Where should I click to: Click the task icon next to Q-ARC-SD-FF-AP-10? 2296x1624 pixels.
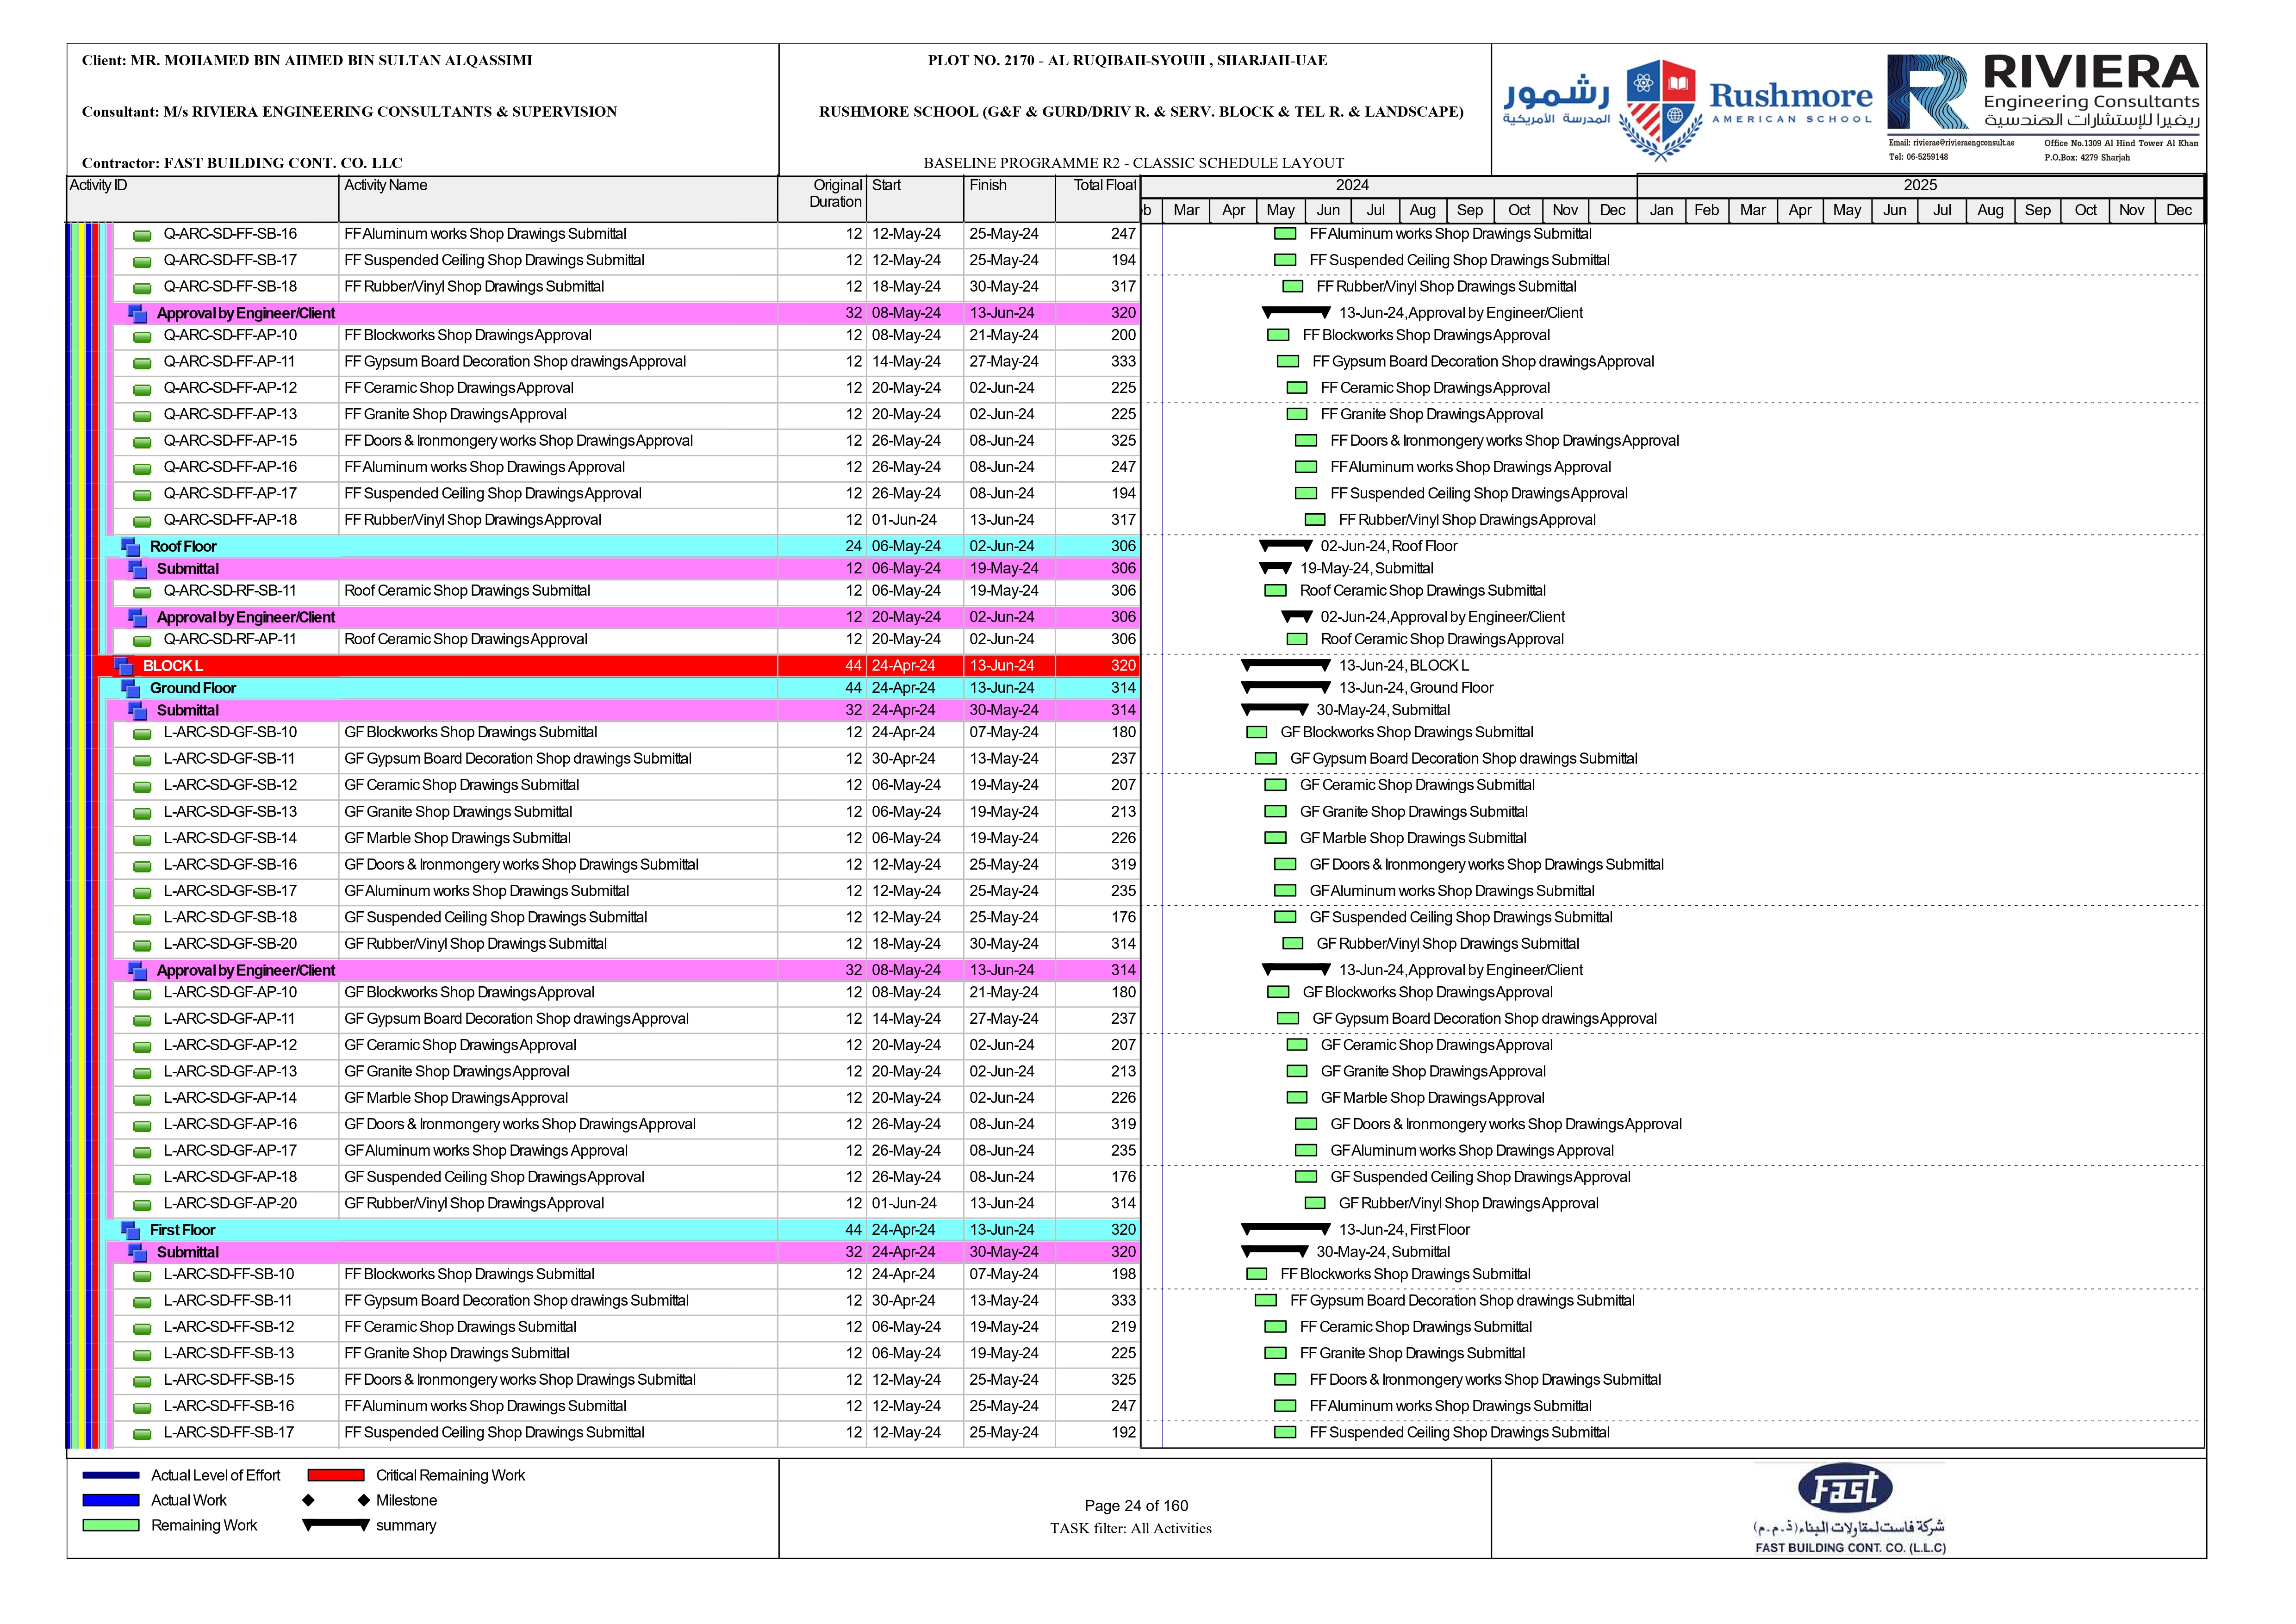pos(143,337)
